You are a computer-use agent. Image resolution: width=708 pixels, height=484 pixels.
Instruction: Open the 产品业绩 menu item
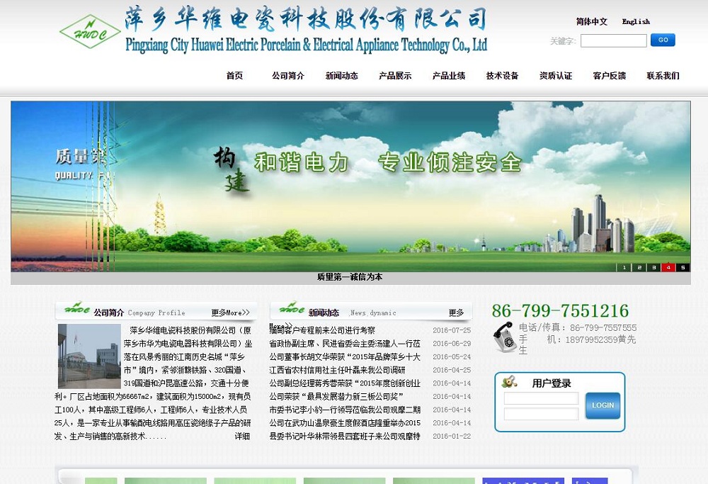(x=449, y=75)
